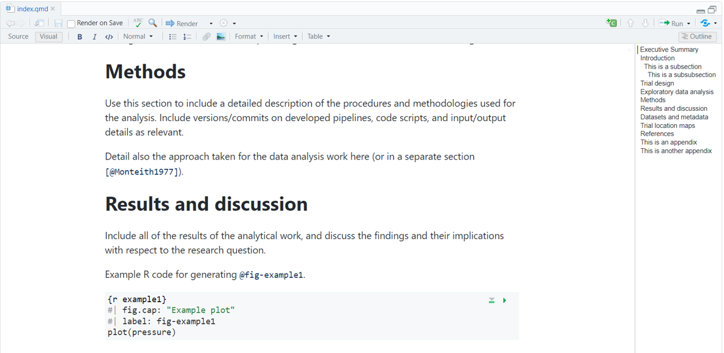The height and width of the screenshot is (353, 724).
Task: Open Find and Replace magnifier
Action: 152,23
